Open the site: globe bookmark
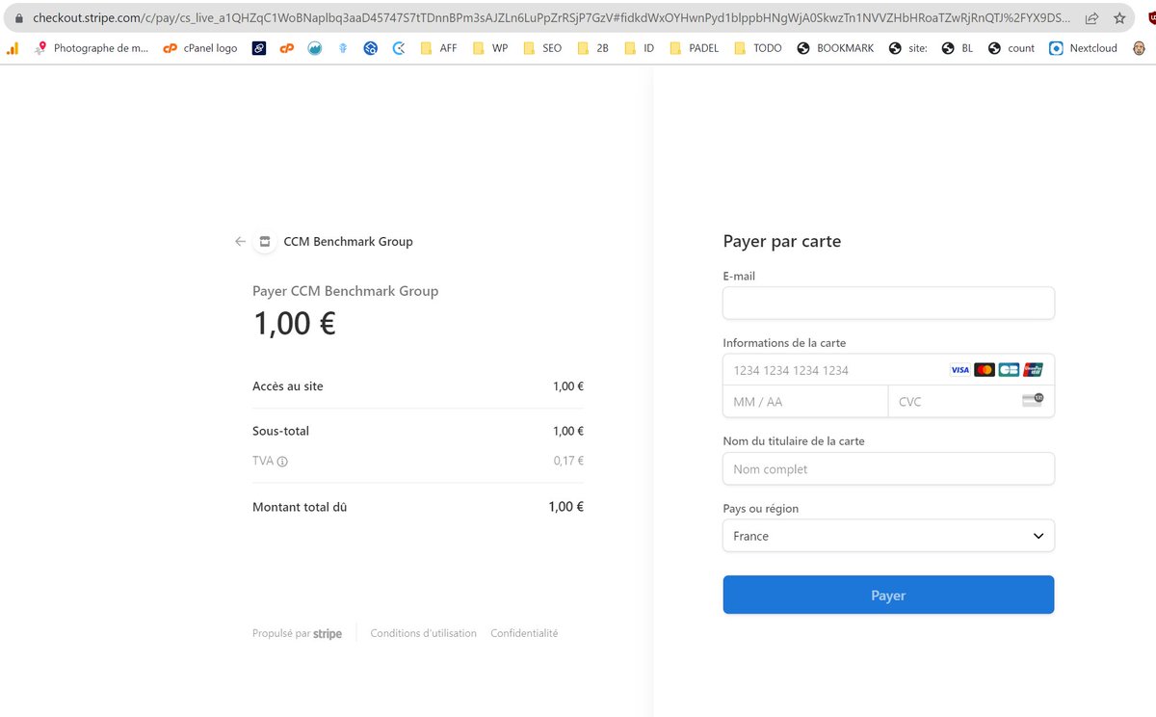 tap(907, 48)
